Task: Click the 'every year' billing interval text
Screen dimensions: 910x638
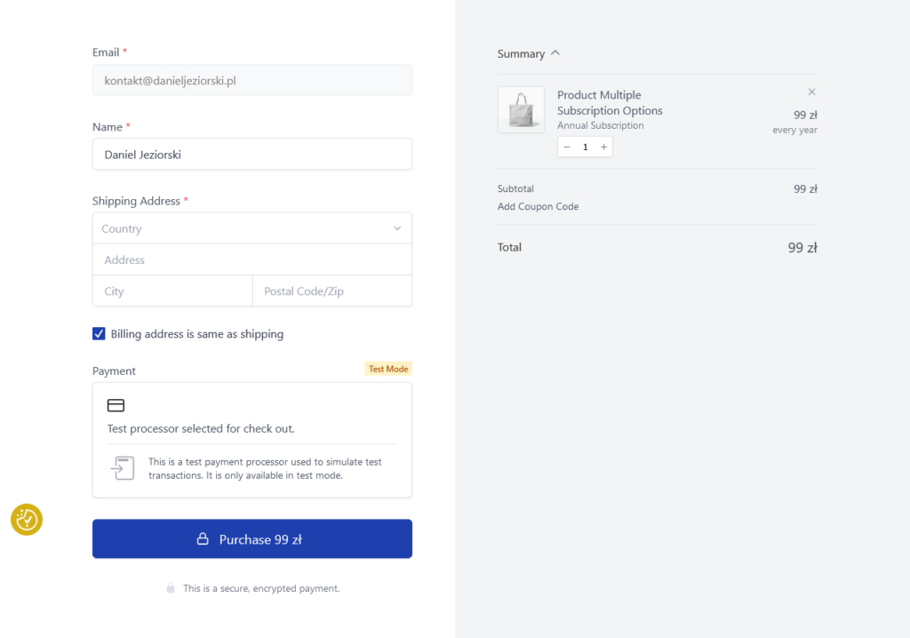Action: point(794,130)
